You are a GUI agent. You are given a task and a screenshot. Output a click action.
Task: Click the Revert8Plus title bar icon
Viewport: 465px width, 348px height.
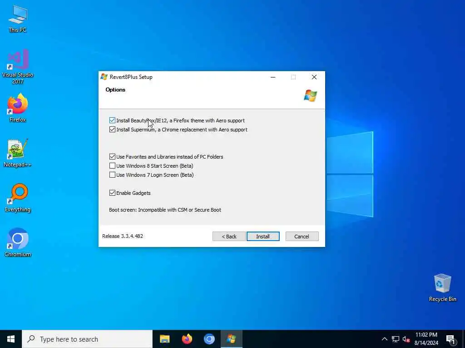point(104,77)
